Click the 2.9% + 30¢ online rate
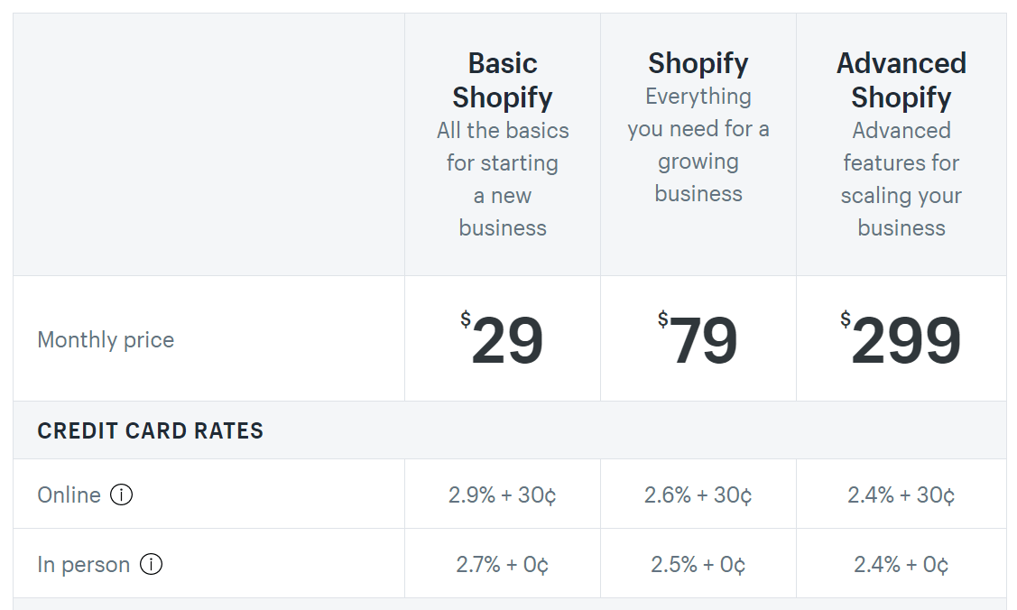This screenshot has height=610, width=1017. click(503, 494)
